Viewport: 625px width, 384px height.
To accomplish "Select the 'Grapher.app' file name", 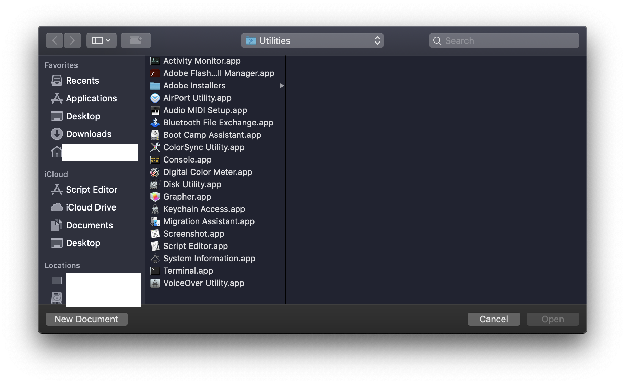I will tap(187, 197).
